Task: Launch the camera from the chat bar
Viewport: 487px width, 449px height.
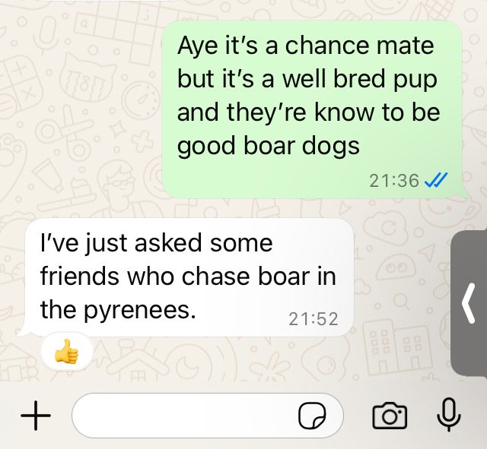Action: (390, 416)
